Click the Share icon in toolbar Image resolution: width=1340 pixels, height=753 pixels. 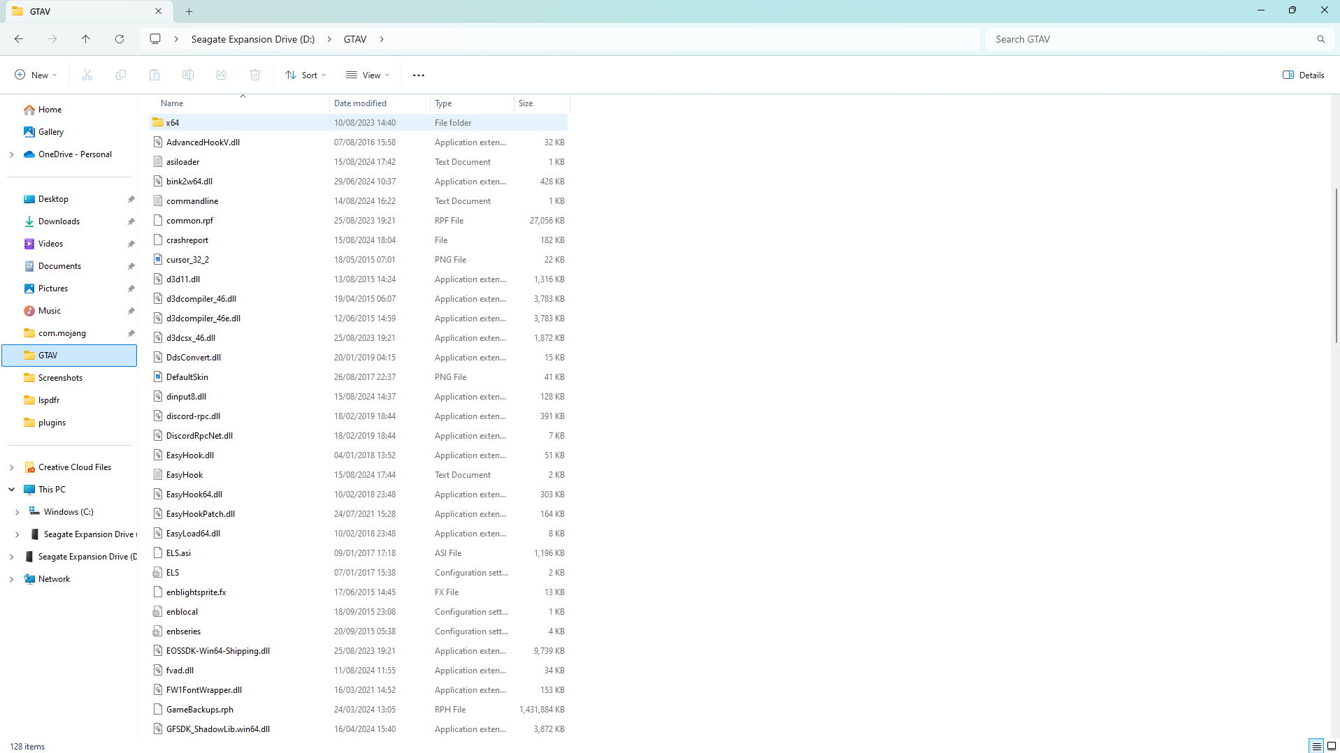click(x=222, y=75)
